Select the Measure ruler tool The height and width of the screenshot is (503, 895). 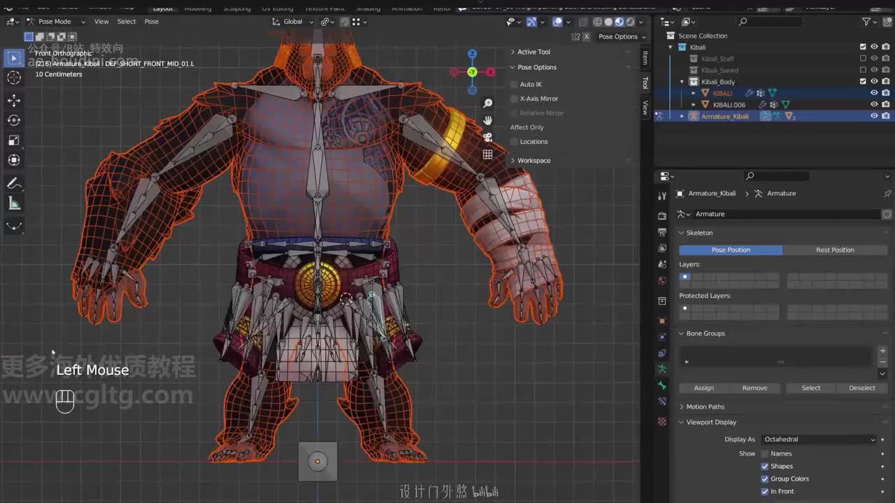pos(14,203)
